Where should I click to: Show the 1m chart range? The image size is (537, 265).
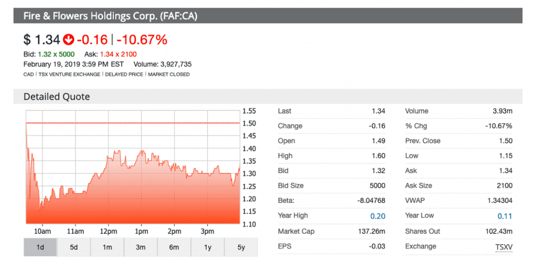pyautogui.click(x=107, y=247)
